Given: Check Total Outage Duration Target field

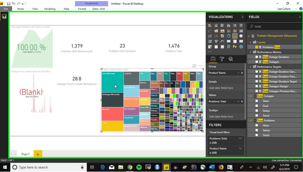Looking at the screenshot, I should [x=257, y=81].
